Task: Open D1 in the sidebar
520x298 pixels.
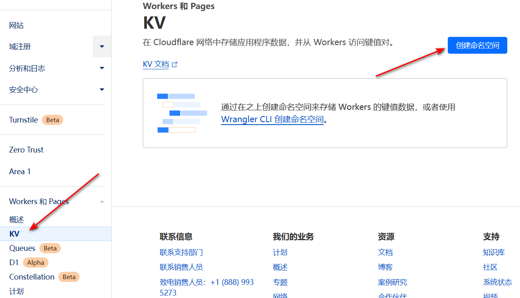Action: click(14, 262)
